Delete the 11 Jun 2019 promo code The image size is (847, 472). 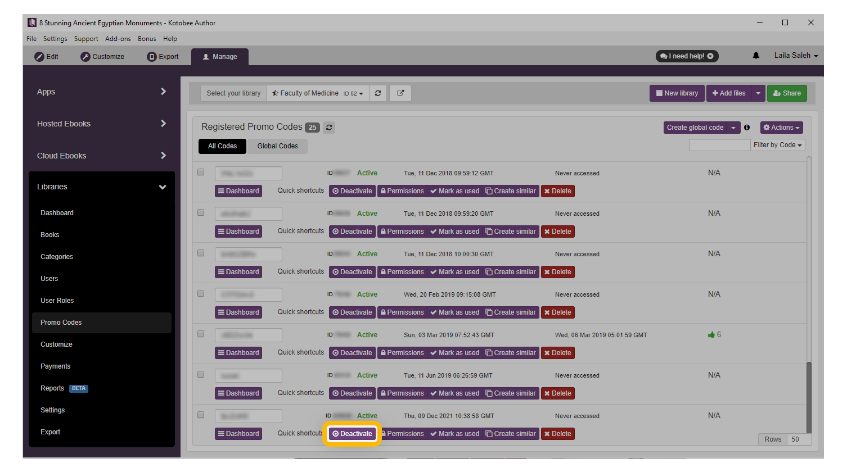point(557,393)
